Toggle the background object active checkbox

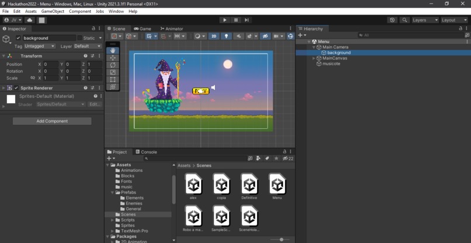pyautogui.click(x=18, y=38)
